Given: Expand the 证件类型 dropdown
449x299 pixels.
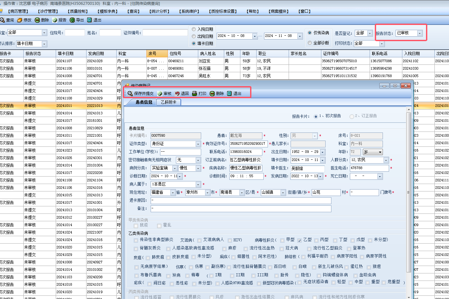Looking at the screenshot, I should coord(198,144).
